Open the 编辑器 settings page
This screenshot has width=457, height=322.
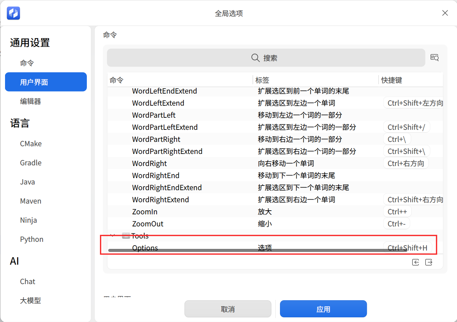pyautogui.click(x=31, y=101)
